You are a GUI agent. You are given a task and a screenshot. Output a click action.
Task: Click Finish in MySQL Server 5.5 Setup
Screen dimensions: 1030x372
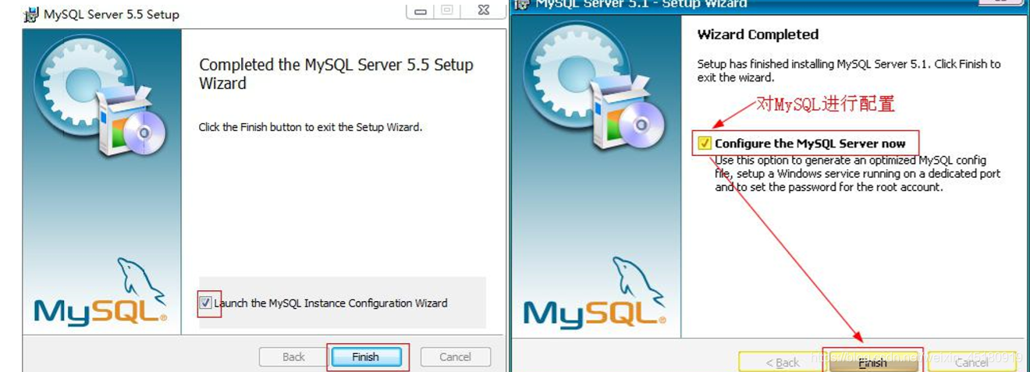click(366, 357)
